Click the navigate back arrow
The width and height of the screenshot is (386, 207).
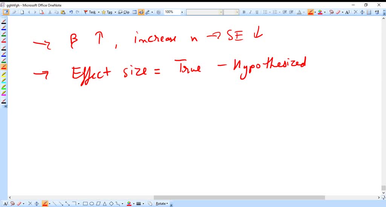(x=29, y=12)
